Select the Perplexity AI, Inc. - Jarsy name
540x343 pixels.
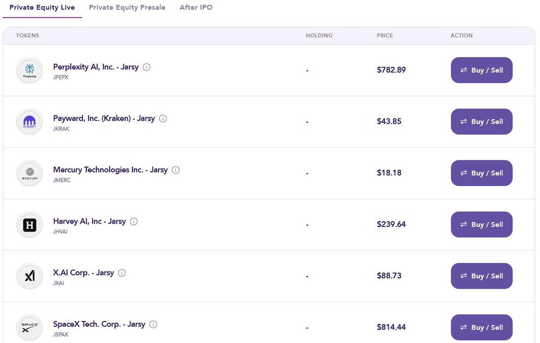coord(96,67)
